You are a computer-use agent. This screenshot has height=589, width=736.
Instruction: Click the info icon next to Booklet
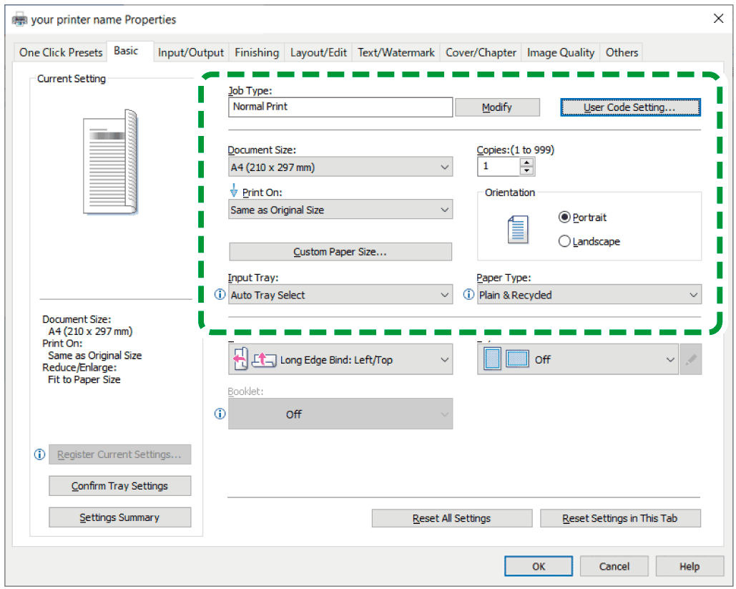click(220, 414)
